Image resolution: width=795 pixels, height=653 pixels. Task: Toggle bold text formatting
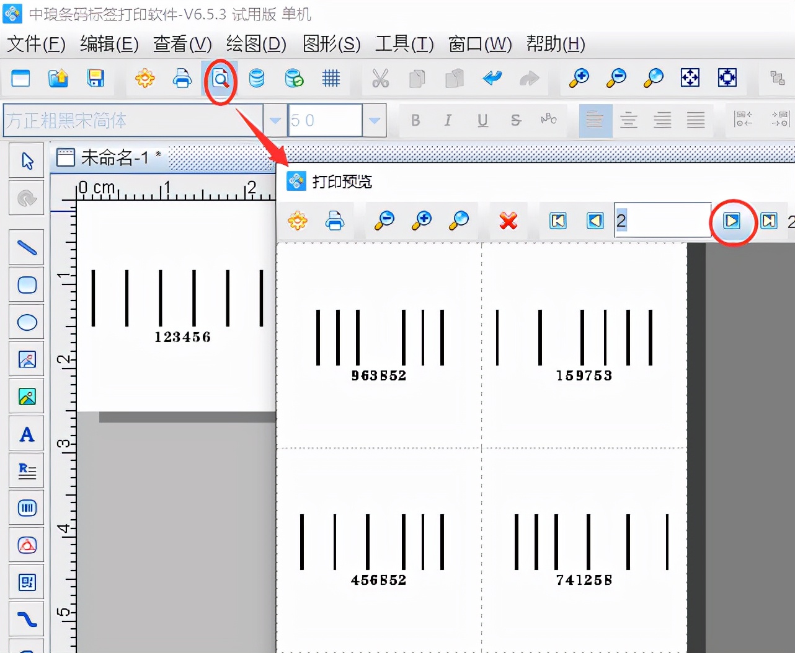click(x=415, y=120)
